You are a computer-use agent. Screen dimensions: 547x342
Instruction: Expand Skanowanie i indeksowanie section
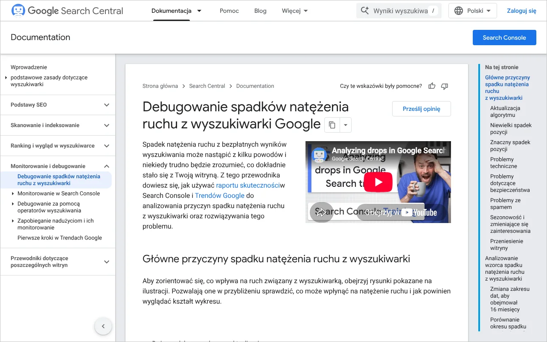pos(107,125)
